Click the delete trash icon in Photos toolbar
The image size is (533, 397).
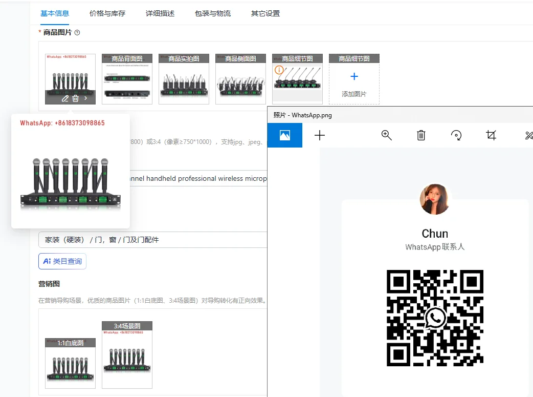pyautogui.click(x=421, y=135)
